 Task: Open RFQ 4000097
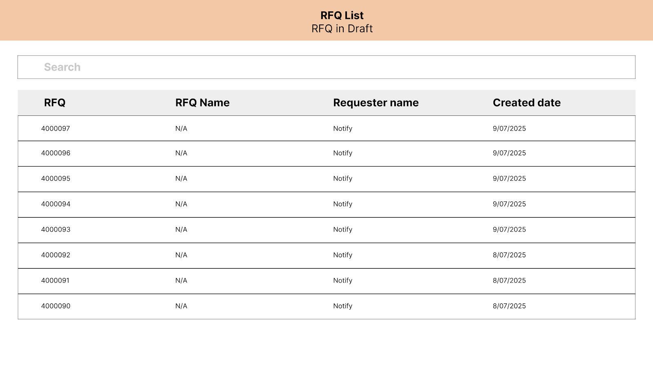pos(56,128)
